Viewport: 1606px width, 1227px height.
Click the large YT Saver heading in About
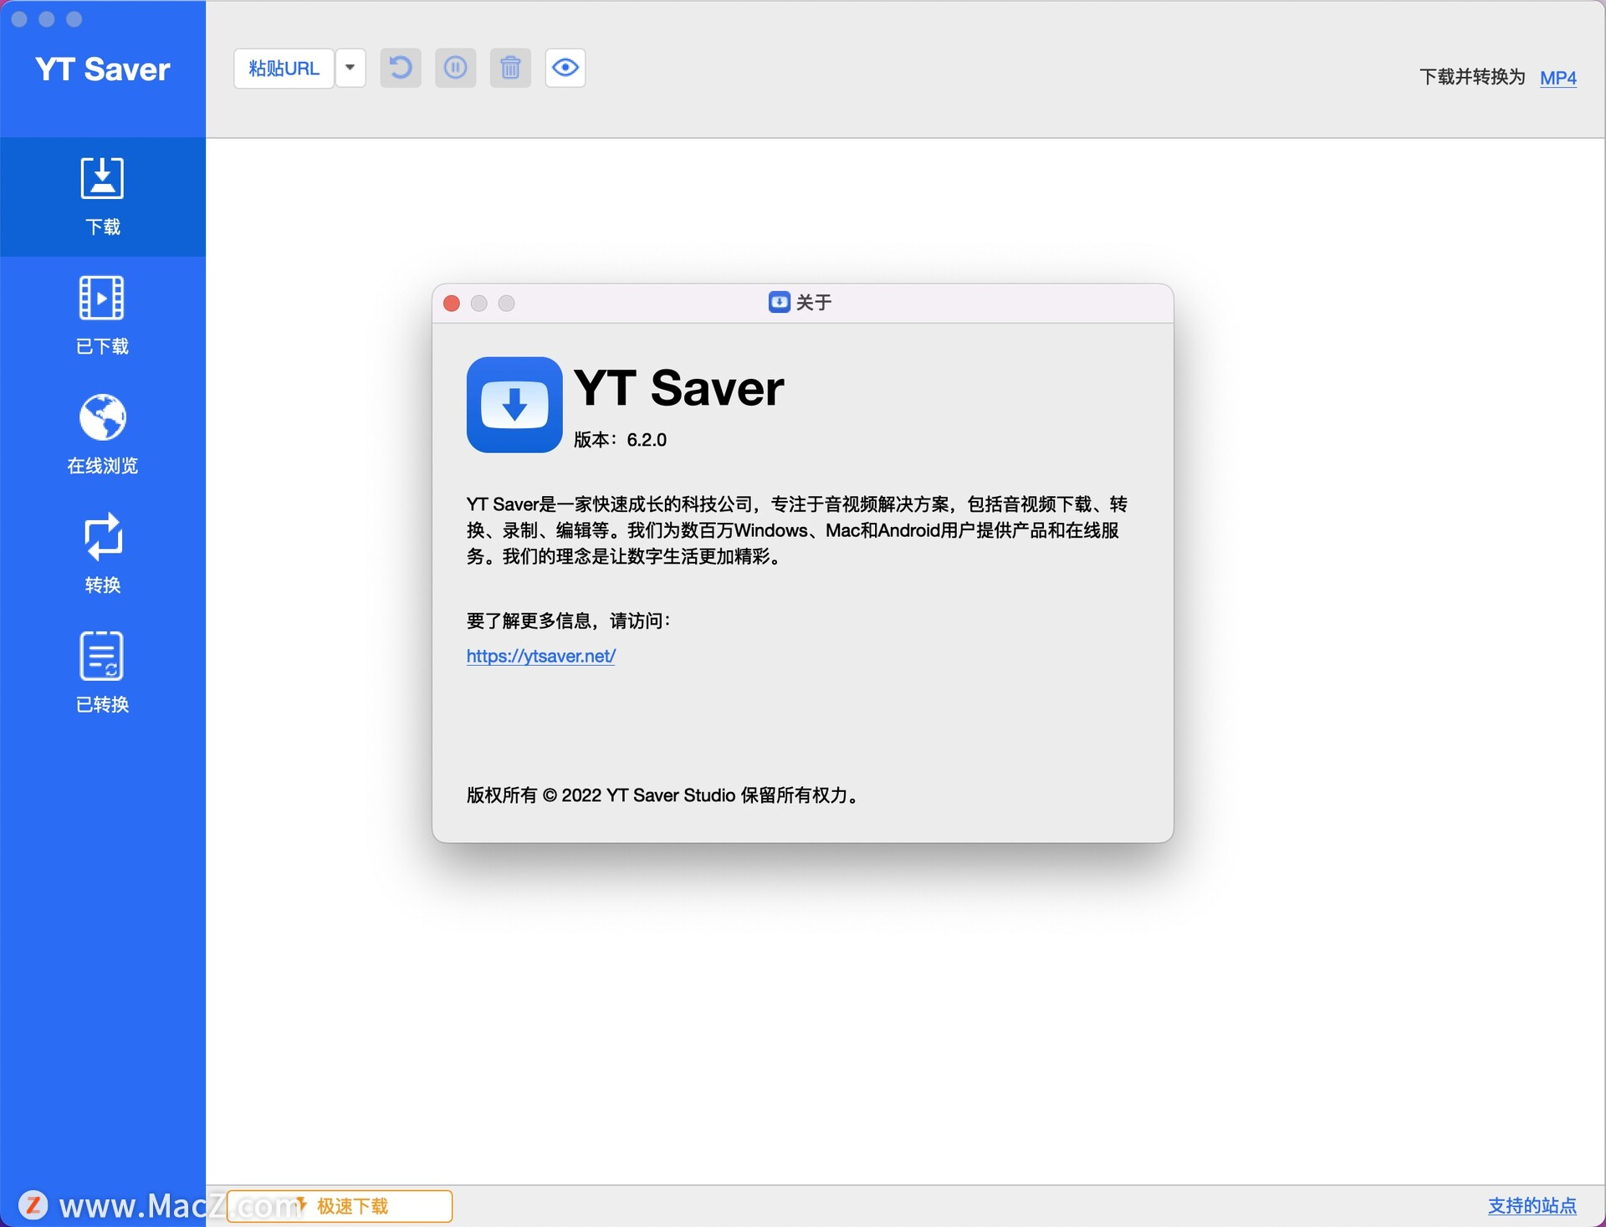point(679,388)
